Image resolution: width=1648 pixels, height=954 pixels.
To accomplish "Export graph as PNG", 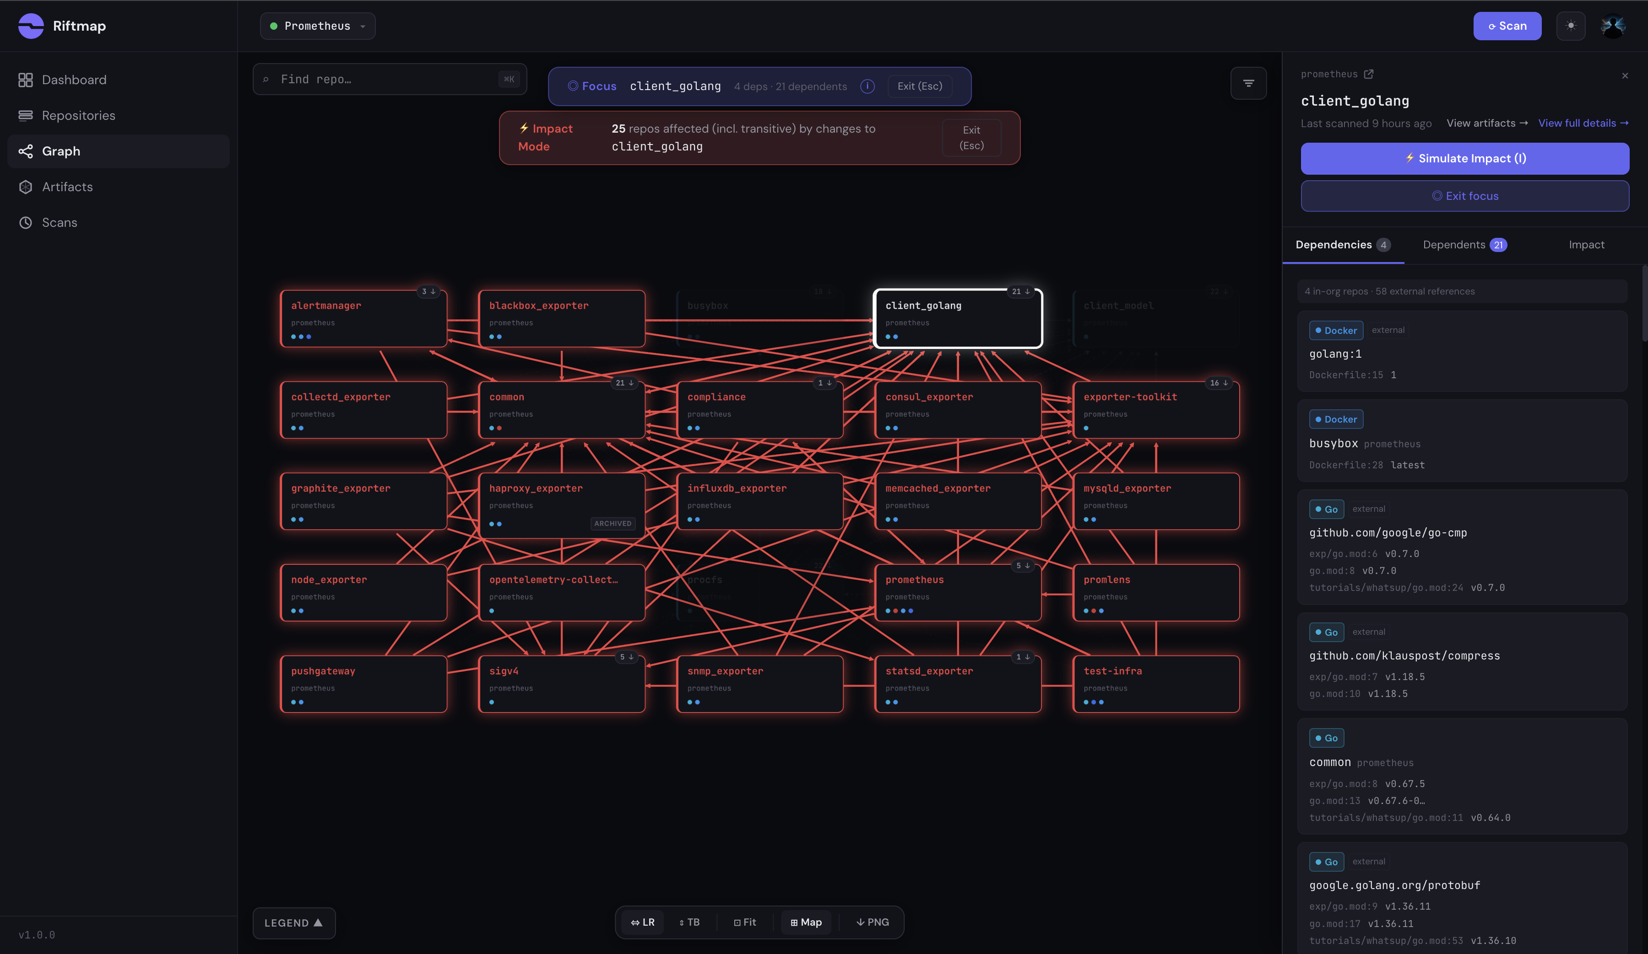I will click(873, 922).
